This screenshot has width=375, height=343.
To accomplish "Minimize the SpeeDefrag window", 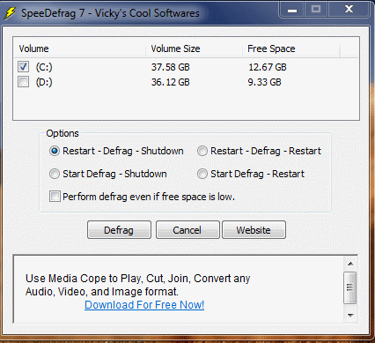I will tap(292, 10).
